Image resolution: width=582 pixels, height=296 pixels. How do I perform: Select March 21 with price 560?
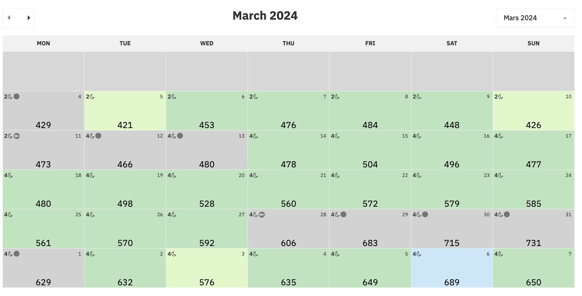289,189
